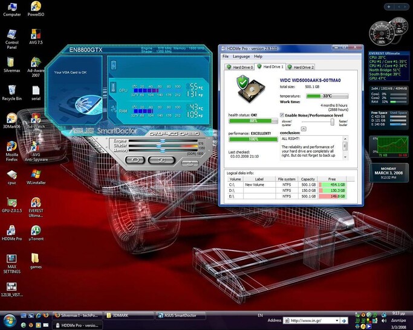This screenshot has height=330, width=413.
Task: Click Go arrow next to Address bar
Action: (343, 320)
